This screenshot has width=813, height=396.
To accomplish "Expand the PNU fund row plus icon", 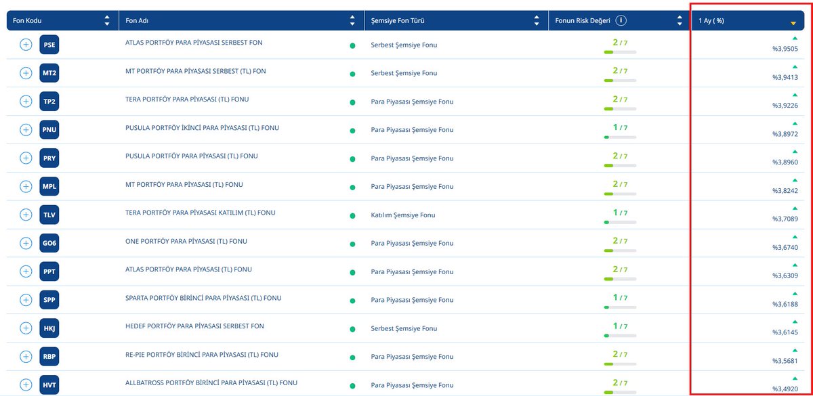I will [26, 130].
